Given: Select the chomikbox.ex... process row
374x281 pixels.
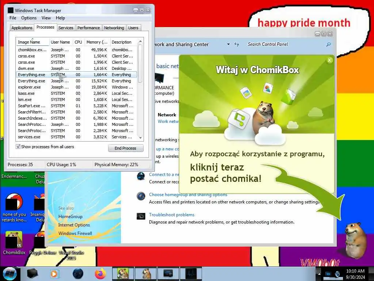Looking at the screenshot, I should tap(76, 50).
